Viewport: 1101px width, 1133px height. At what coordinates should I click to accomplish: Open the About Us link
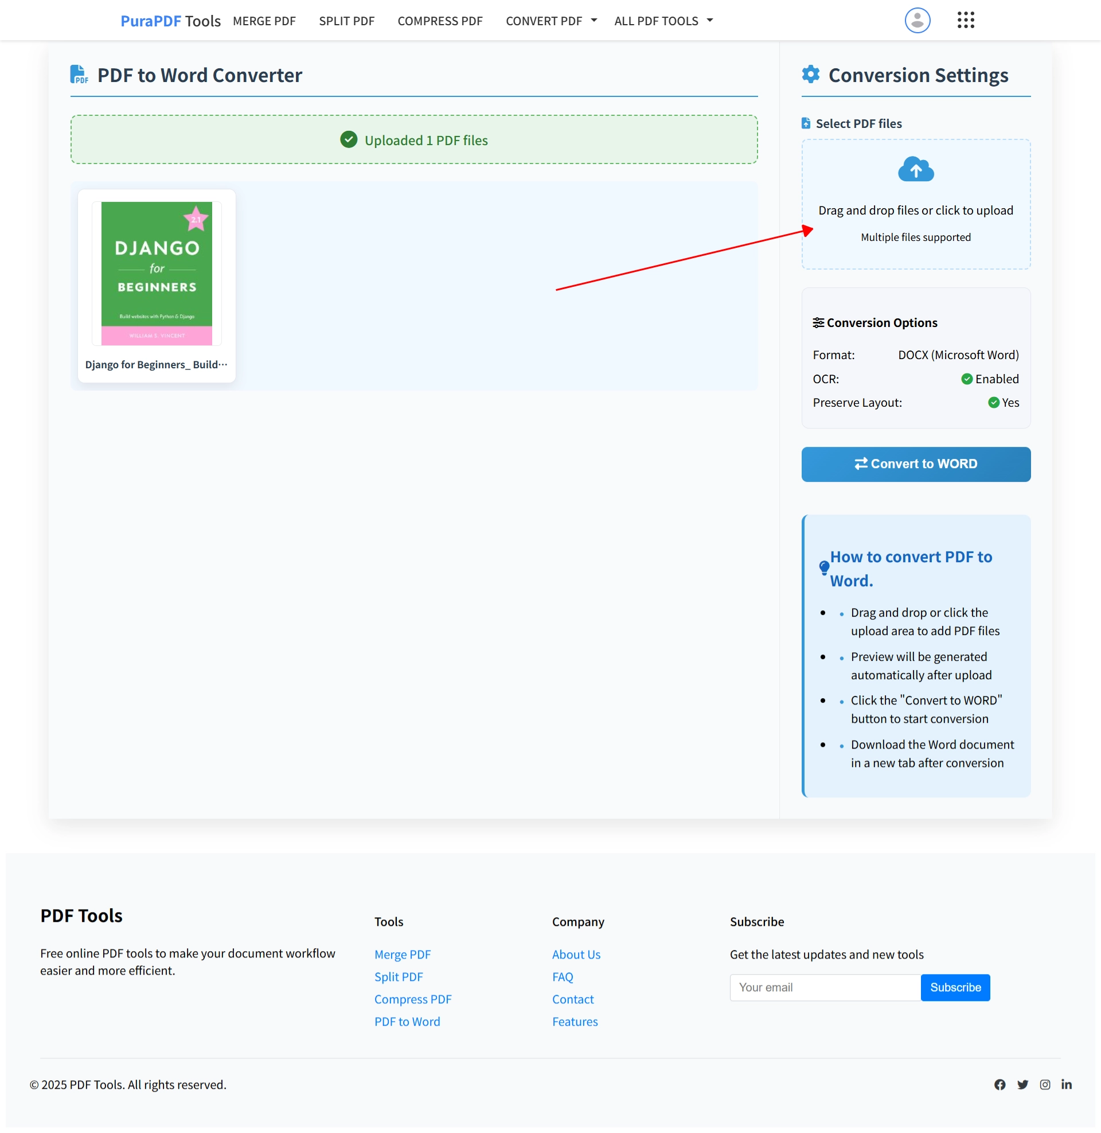(x=576, y=954)
